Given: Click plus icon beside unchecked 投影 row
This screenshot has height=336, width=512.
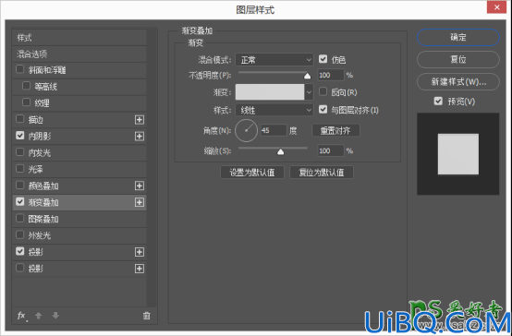Looking at the screenshot, I should (x=140, y=269).
